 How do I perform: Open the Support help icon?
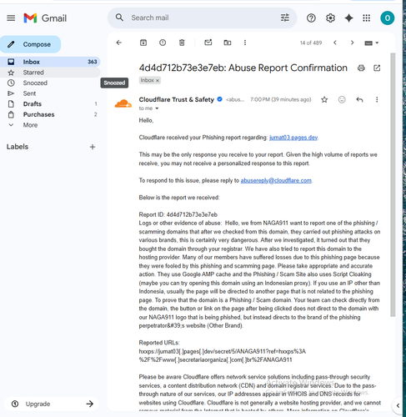pyautogui.click(x=311, y=18)
